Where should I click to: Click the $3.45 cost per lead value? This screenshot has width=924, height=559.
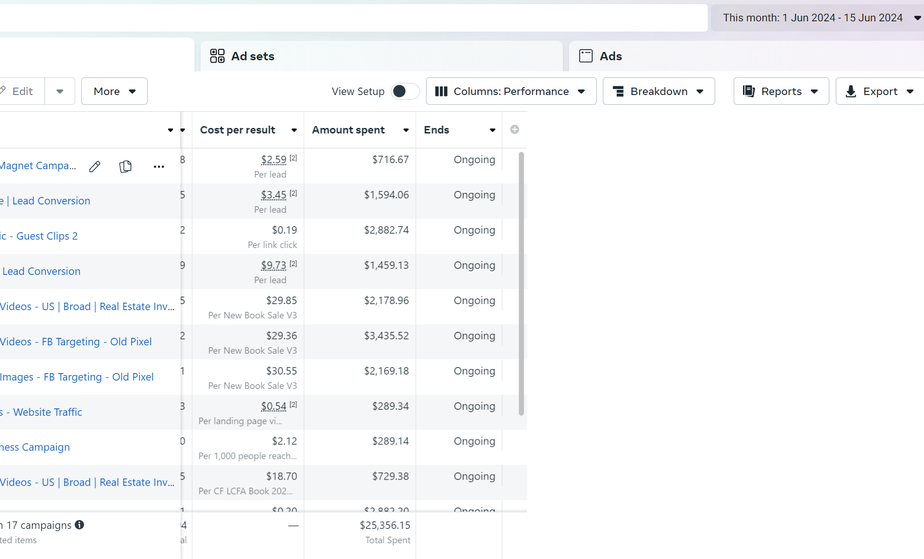pyautogui.click(x=274, y=195)
